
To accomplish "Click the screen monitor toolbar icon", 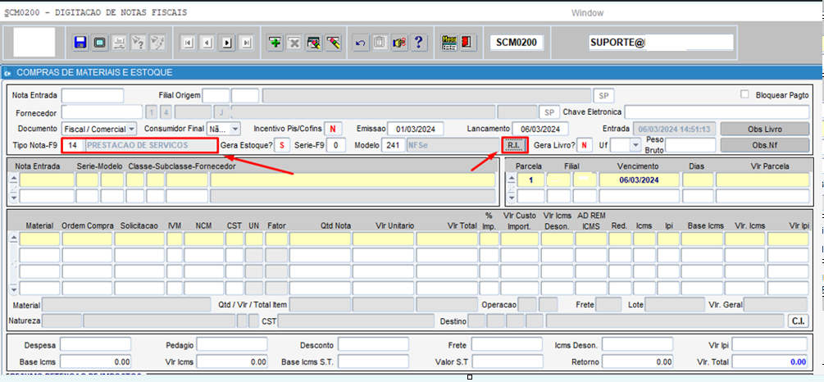I will pyautogui.click(x=99, y=43).
